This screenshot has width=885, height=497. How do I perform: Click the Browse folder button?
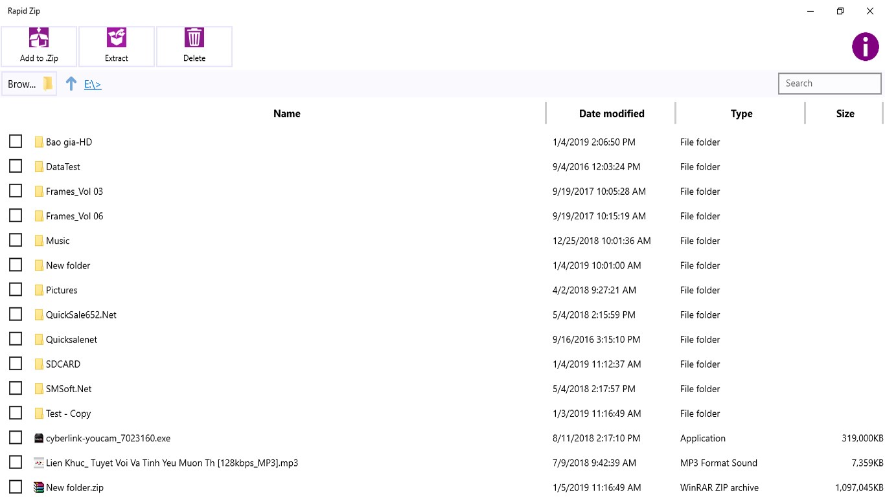pyautogui.click(x=29, y=84)
